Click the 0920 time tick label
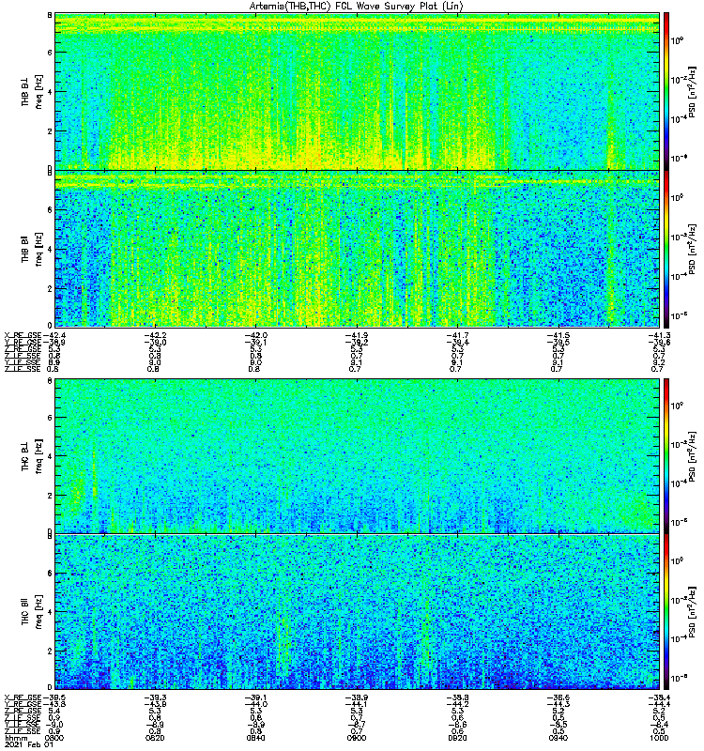The height and width of the screenshot is (751, 704). point(457,738)
